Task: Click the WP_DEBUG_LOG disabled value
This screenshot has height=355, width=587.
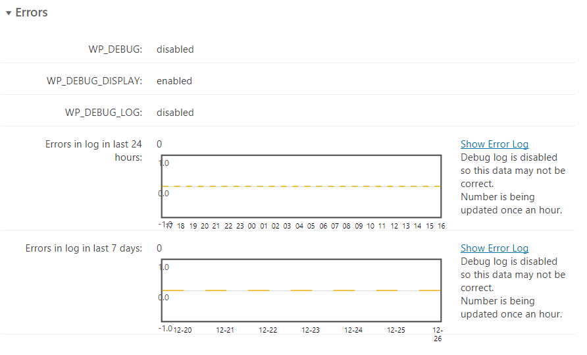Action: click(175, 113)
